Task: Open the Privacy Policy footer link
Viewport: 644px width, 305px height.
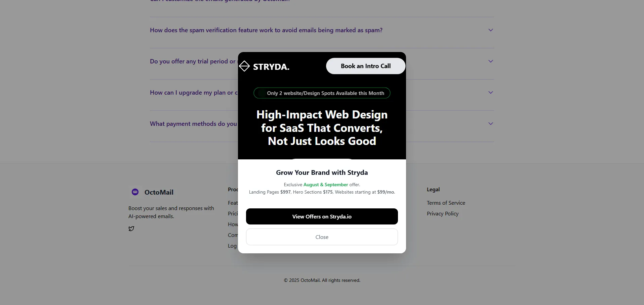Action: coord(442,214)
